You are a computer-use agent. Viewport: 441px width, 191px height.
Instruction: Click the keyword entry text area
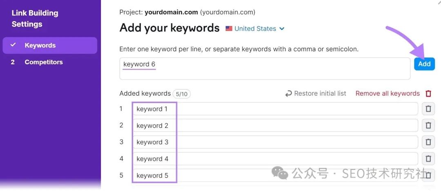pos(265,68)
